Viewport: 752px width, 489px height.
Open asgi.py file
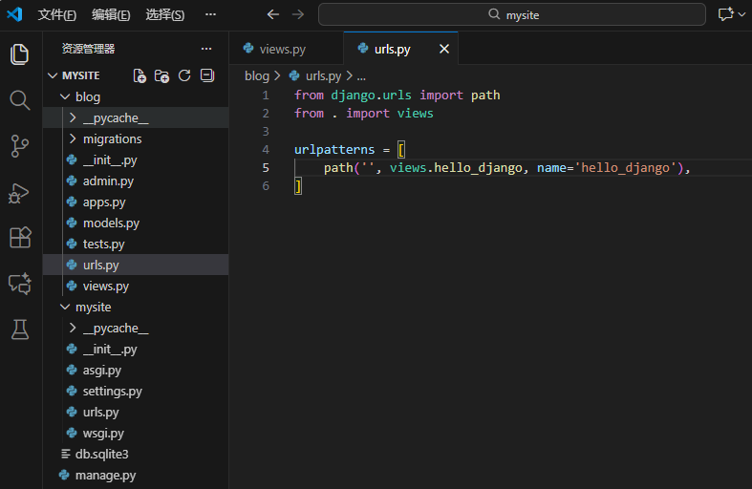(x=136, y=371)
